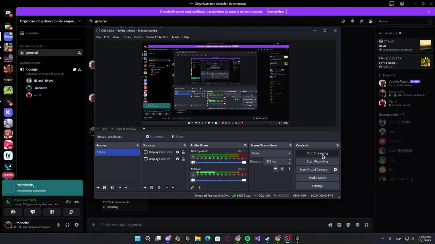Open OBS Settings button in Controls
435x244 pixels.
(317, 186)
